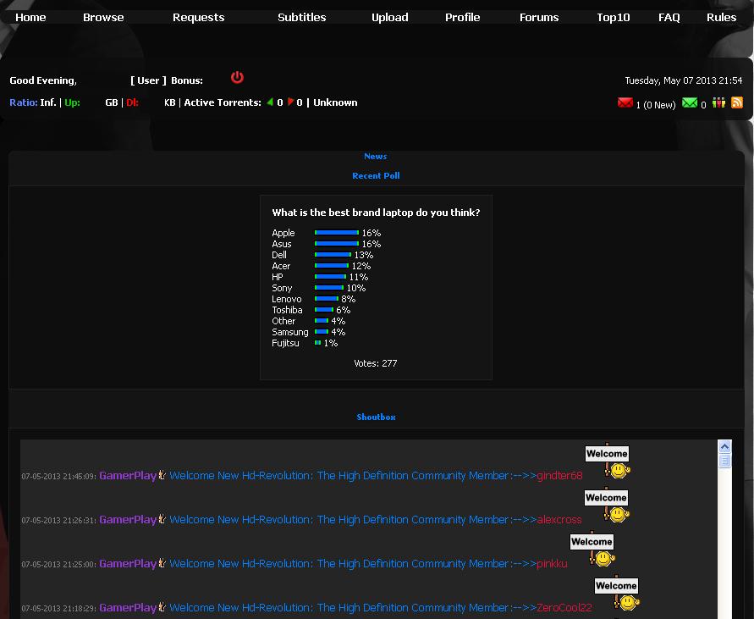Click the red leeching arrow icon

(290, 102)
